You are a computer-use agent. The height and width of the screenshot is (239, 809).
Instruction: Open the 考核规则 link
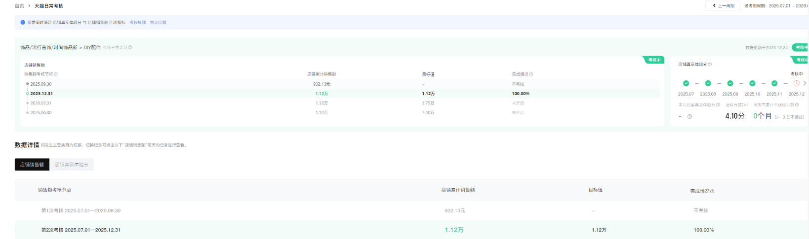point(137,23)
